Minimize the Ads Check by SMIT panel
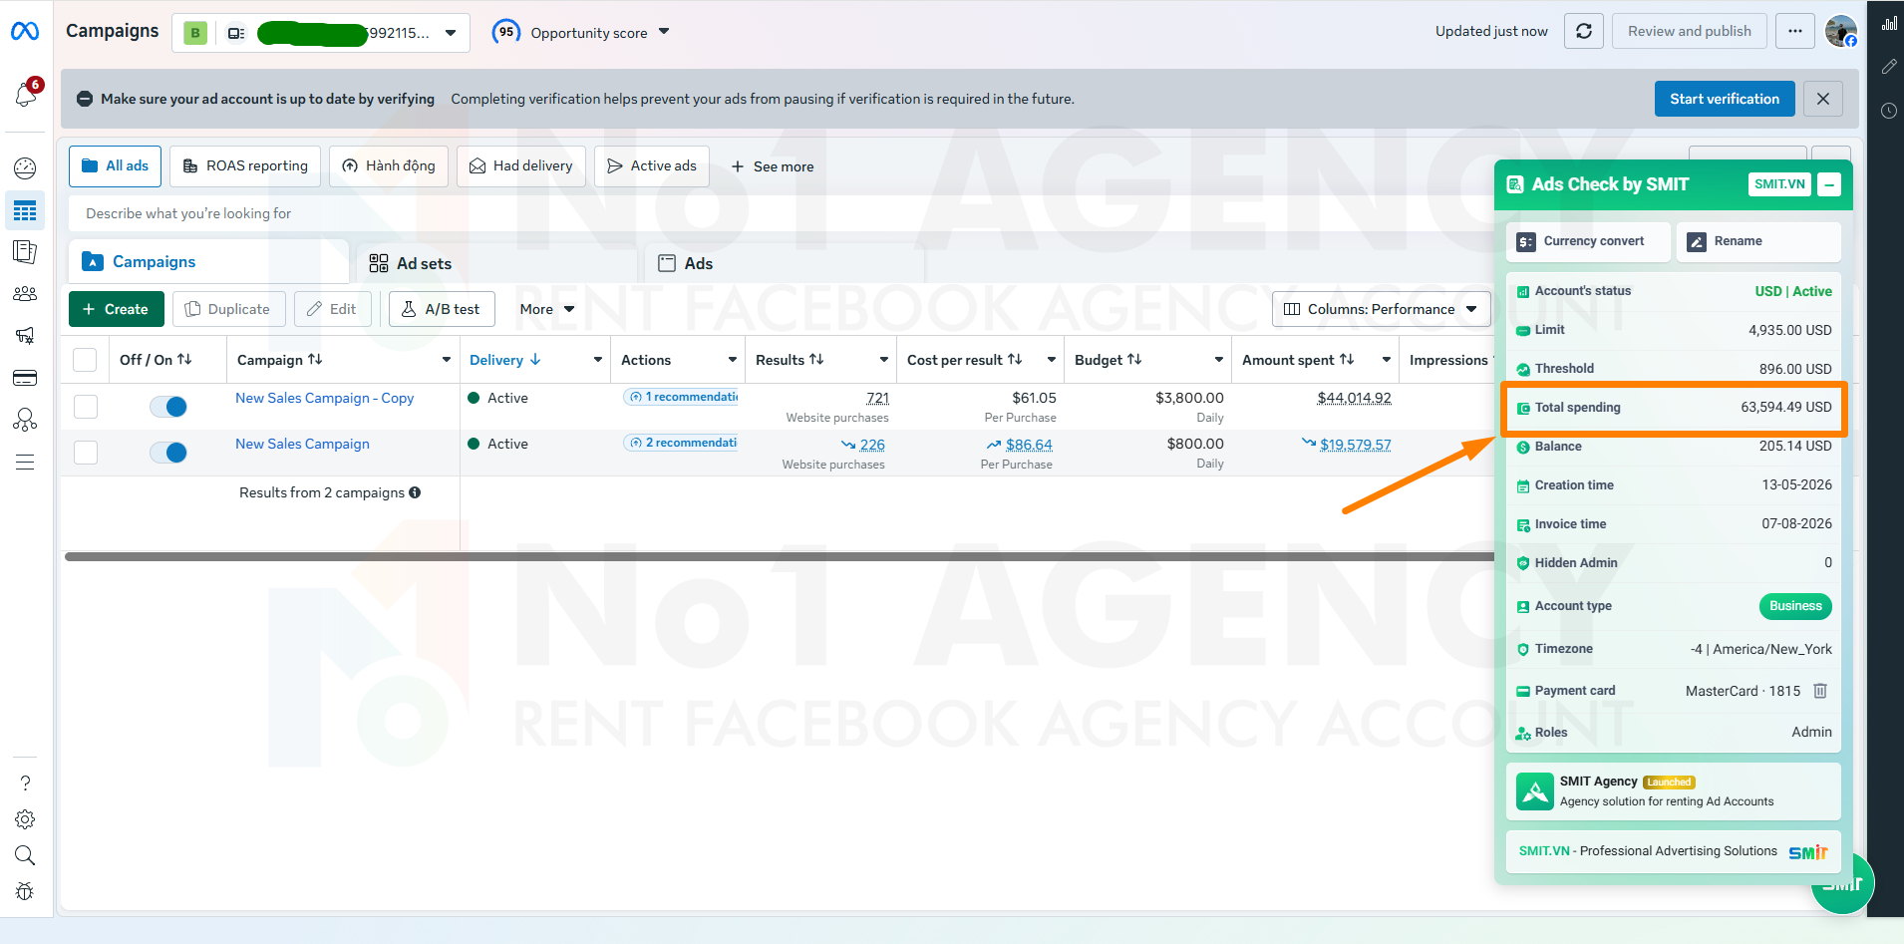Image resolution: width=1904 pixels, height=944 pixels. [x=1829, y=184]
